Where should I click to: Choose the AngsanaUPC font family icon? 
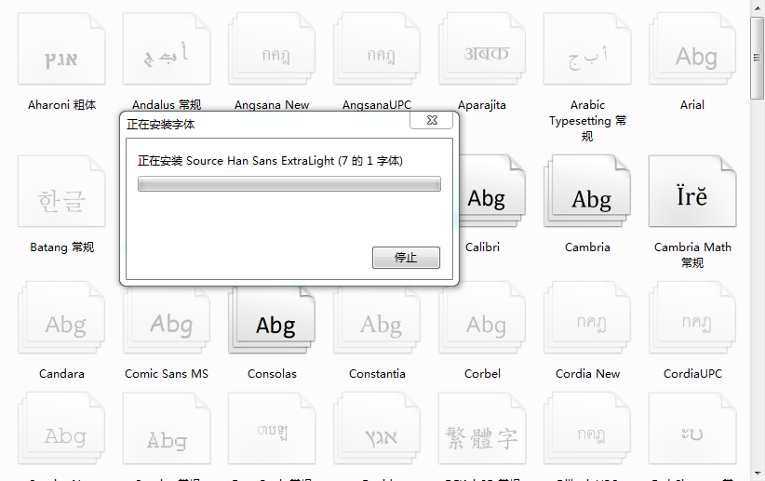[x=377, y=48]
